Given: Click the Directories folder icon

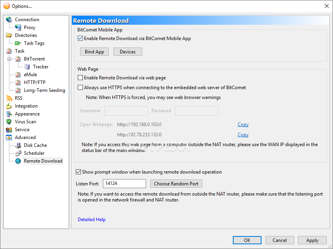Looking at the screenshot, I should (x=9, y=35).
